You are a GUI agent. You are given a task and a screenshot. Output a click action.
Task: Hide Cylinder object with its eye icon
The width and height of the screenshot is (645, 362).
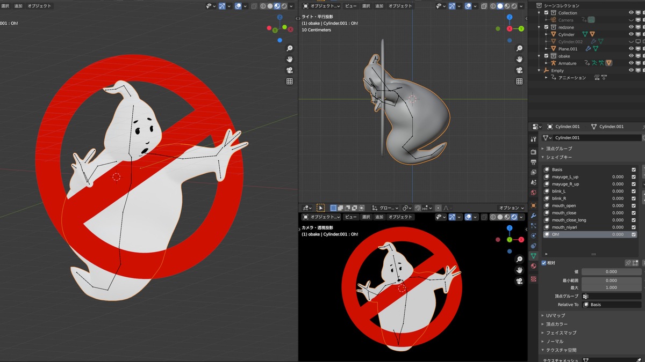pyautogui.click(x=631, y=34)
